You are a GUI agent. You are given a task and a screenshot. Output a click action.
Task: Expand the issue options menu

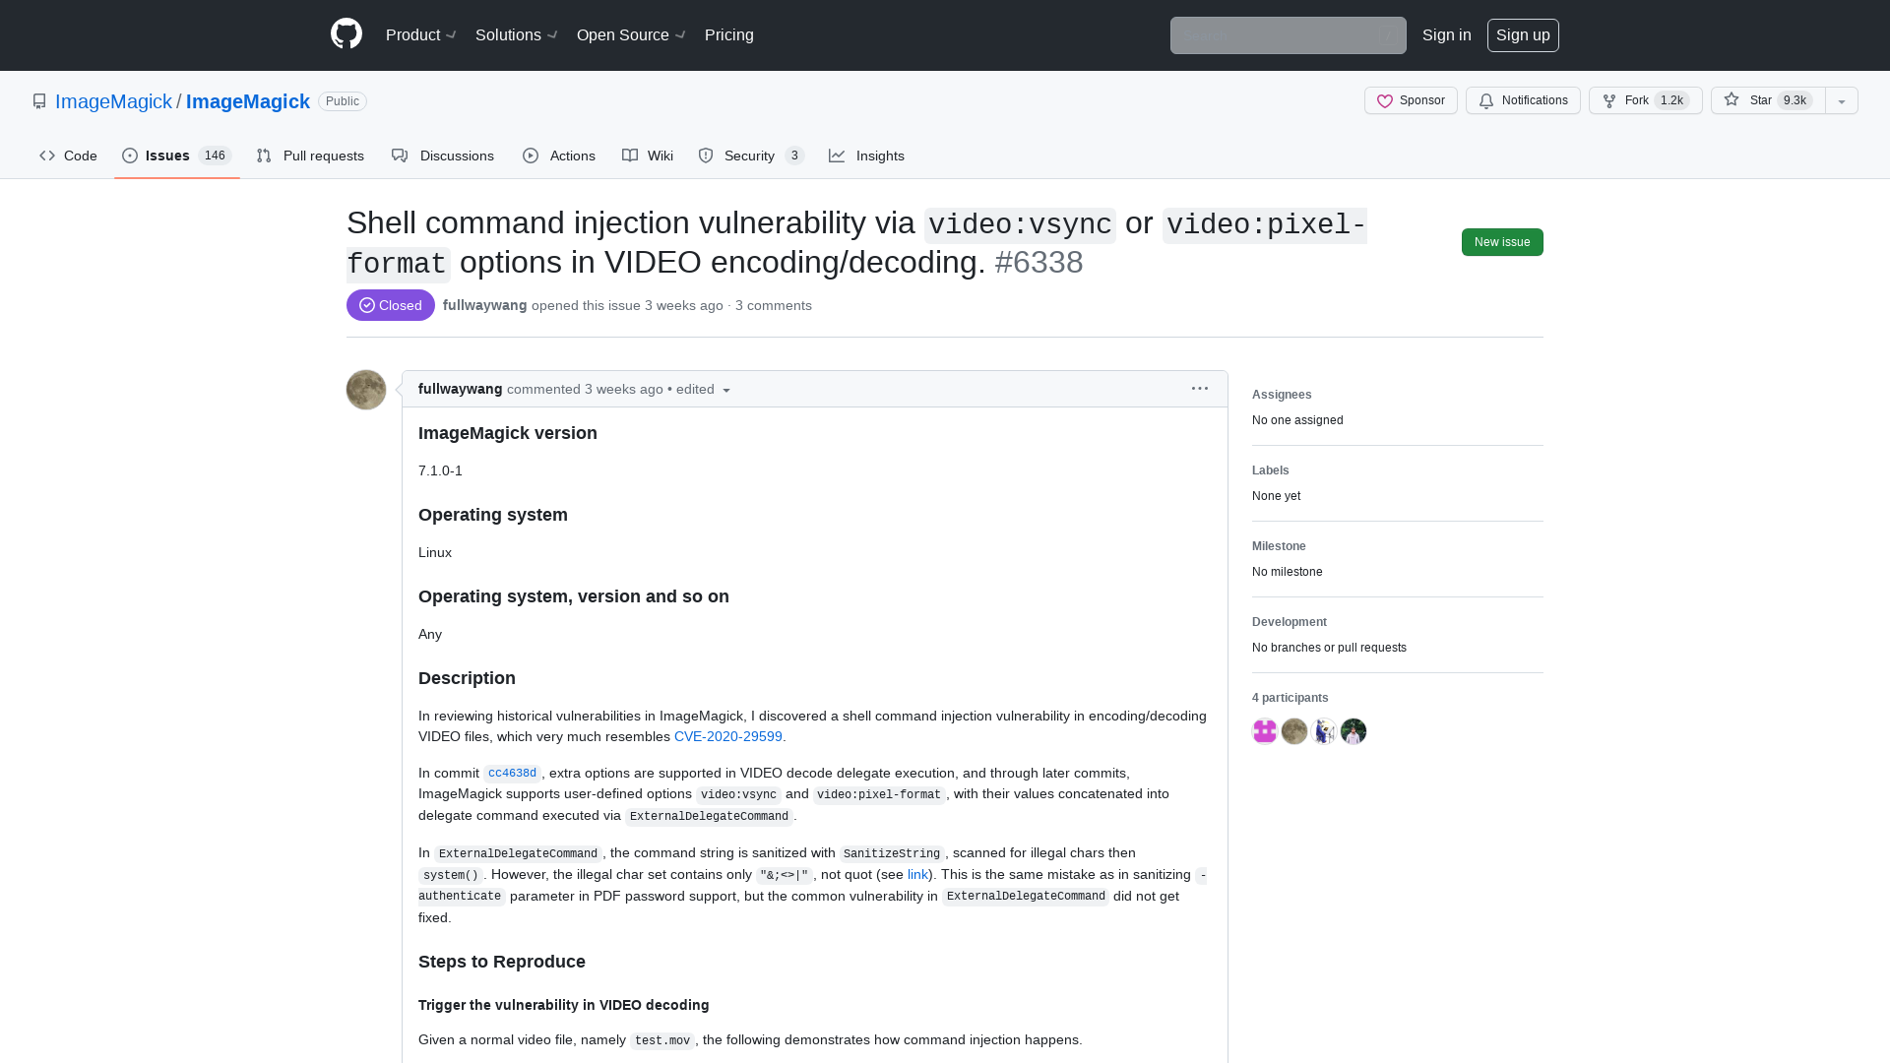(1198, 388)
